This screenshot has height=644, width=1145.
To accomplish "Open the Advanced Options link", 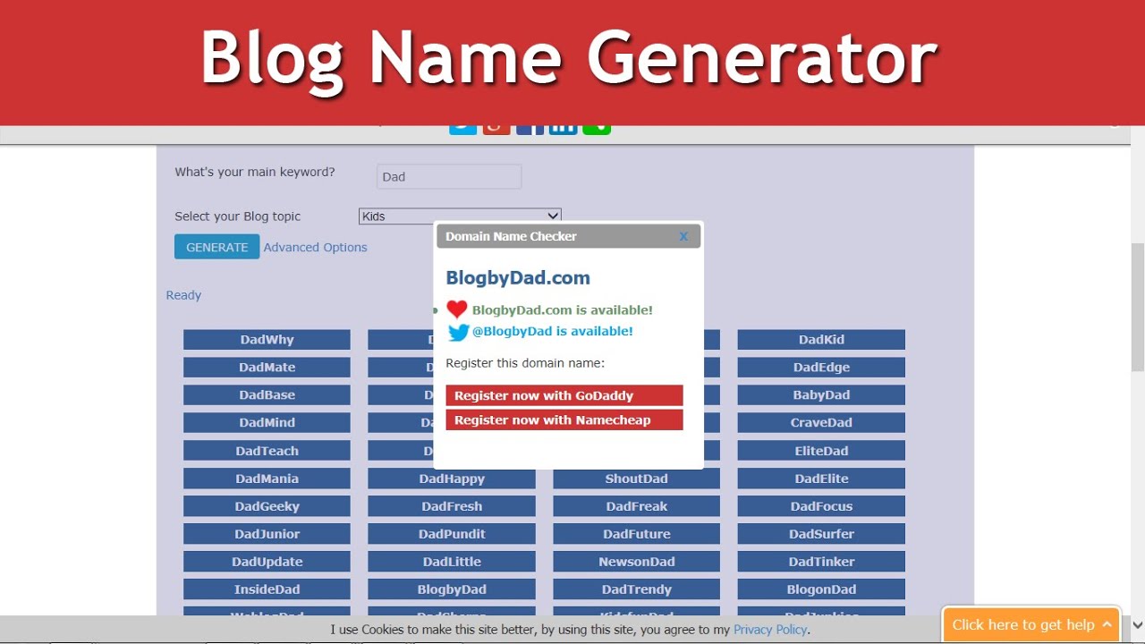I will pyautogui.click(x=315, y=247).
